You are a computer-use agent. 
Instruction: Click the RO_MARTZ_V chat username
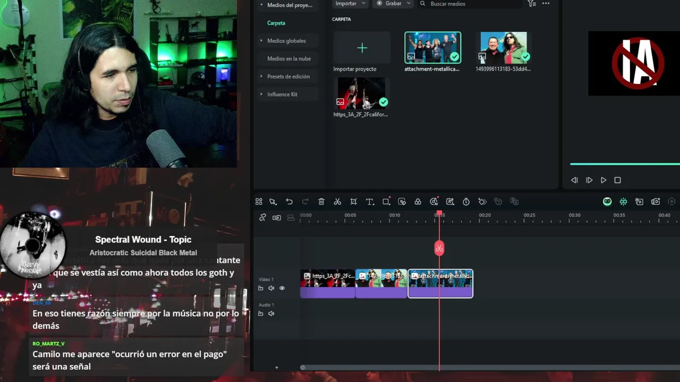pos(48,344)
